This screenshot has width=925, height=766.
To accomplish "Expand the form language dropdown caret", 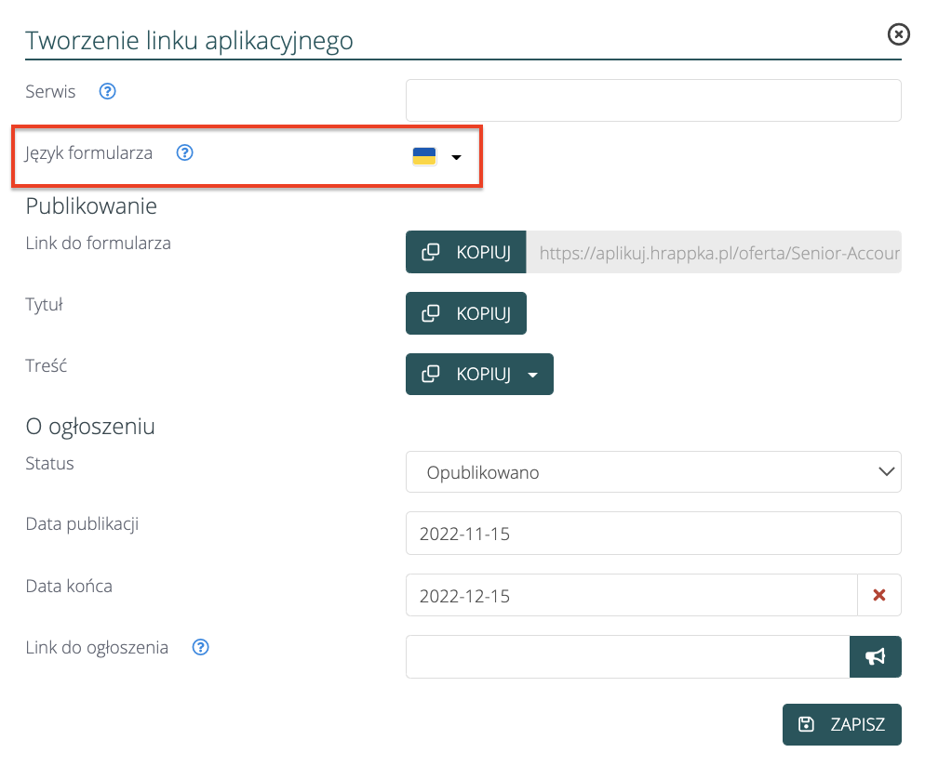I will point(456,157).
